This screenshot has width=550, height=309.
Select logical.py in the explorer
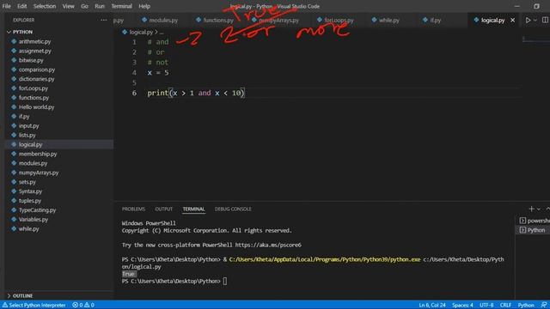click(31, 144)
